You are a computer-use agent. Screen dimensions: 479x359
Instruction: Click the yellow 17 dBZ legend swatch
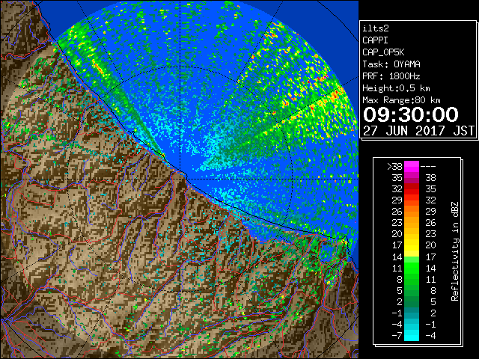point(412,245)
